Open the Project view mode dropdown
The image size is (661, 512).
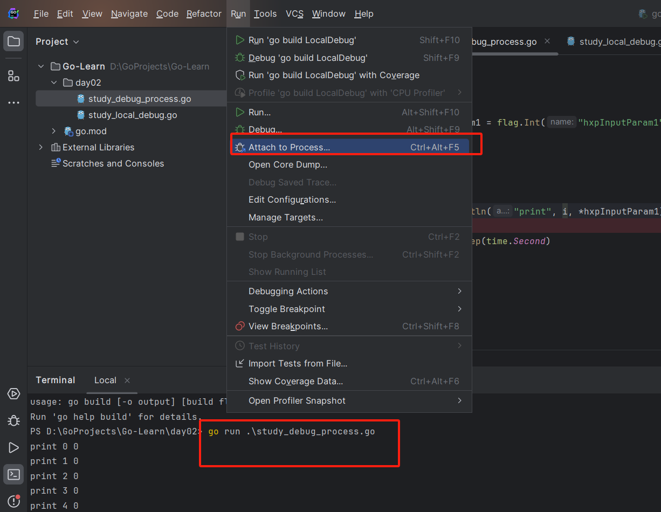coord(76,41)
